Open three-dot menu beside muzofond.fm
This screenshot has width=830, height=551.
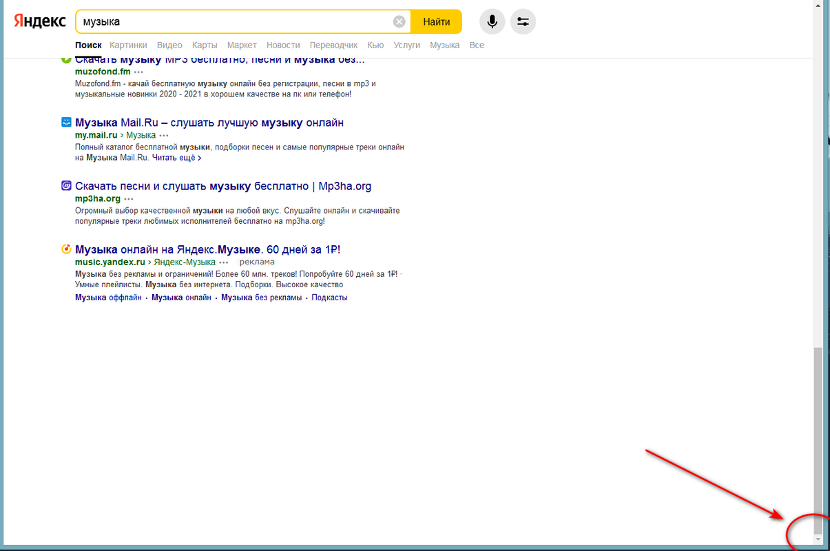(x=139, y=72)
